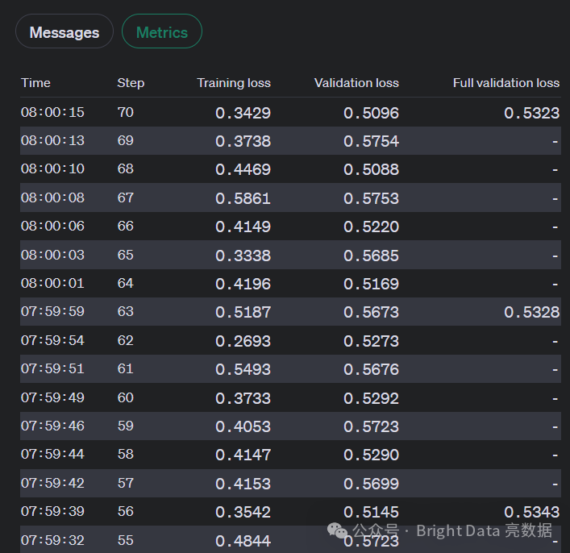The image size is (570, 553).
Task: Click the Training loss column header
Action: tap(234, 83)
